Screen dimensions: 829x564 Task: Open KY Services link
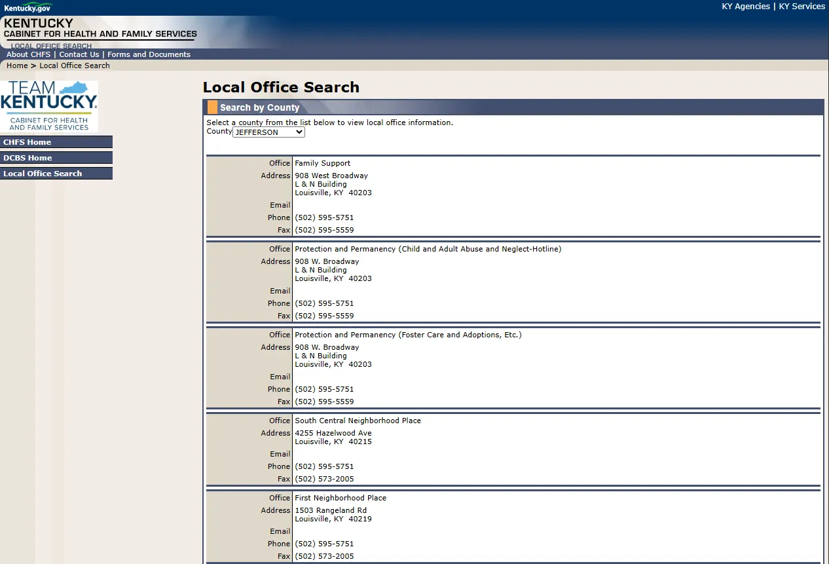(801, 7)
